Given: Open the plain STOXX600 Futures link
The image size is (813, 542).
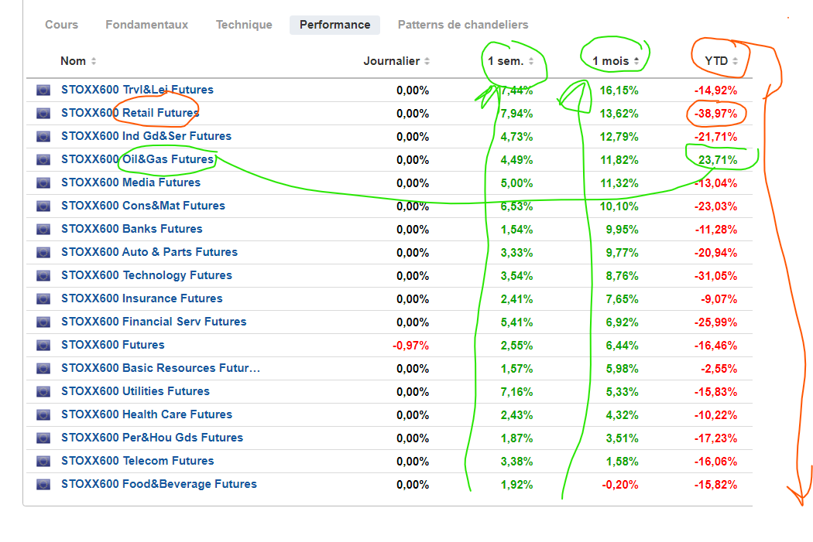Looking at the screenshot, I should point(112,346).
